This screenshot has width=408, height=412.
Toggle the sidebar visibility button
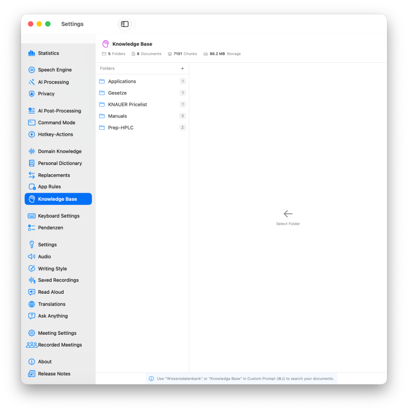(125, 24)
